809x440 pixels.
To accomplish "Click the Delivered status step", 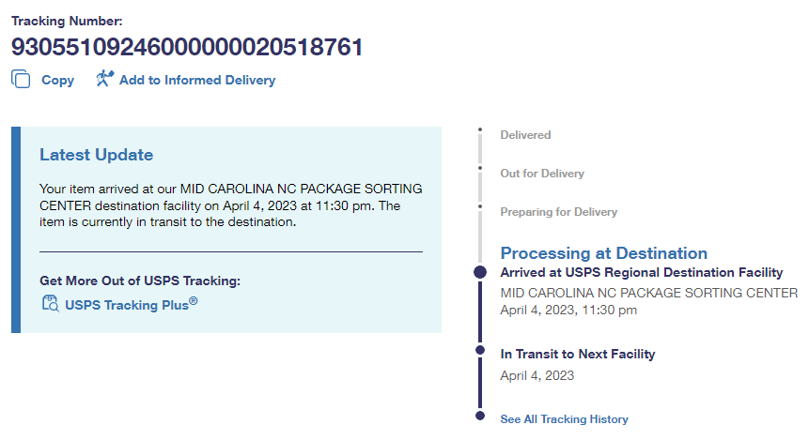I will point(525,135).
